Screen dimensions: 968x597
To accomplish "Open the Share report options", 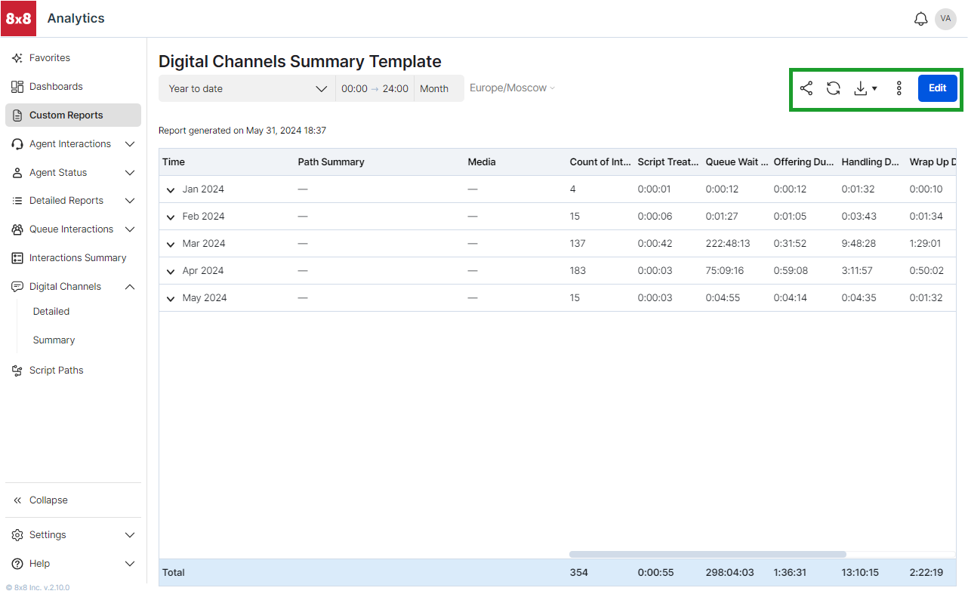I will [806, 88].
